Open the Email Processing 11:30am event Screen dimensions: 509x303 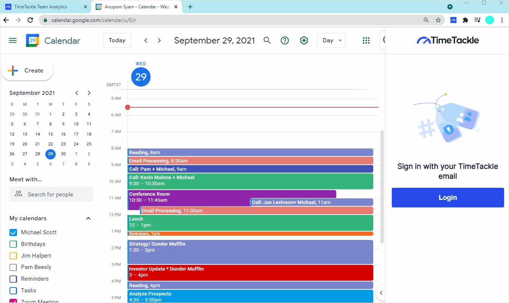[x=256, y=210]
